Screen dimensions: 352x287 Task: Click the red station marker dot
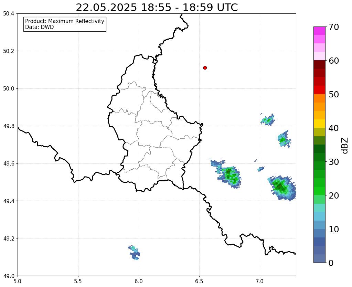coord(205,68)
